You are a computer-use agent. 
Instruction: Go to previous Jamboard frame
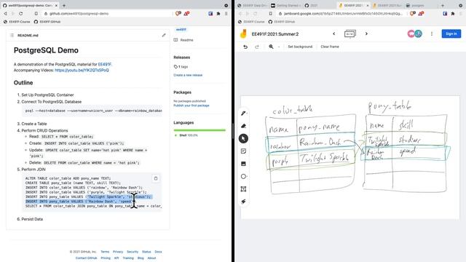point(334,34)
